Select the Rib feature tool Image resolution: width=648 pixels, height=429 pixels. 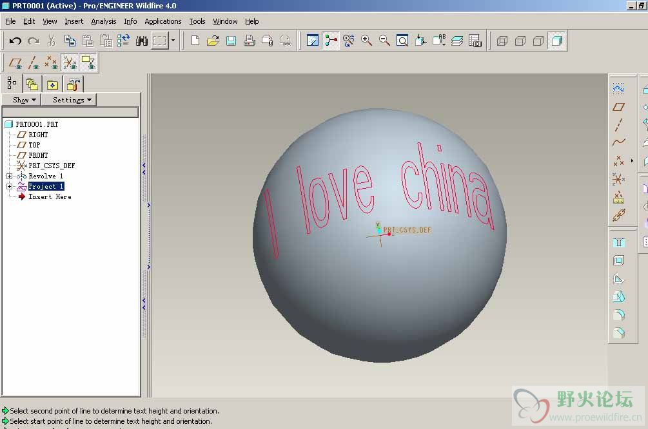[618, 279]
